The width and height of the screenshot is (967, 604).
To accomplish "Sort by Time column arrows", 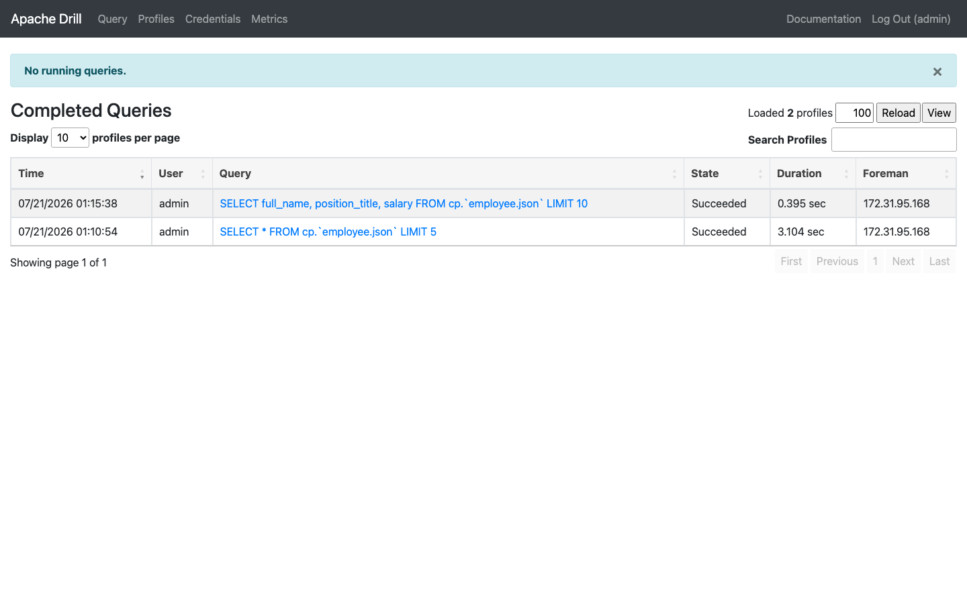I will pos(142,174).
